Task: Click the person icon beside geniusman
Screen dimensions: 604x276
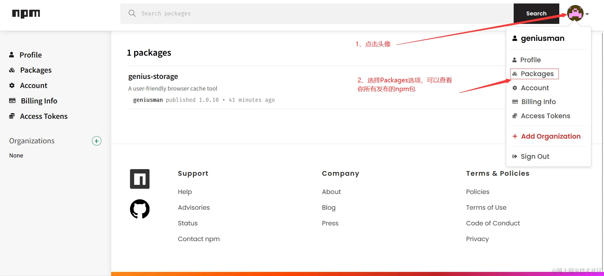Action: (515, 38)
